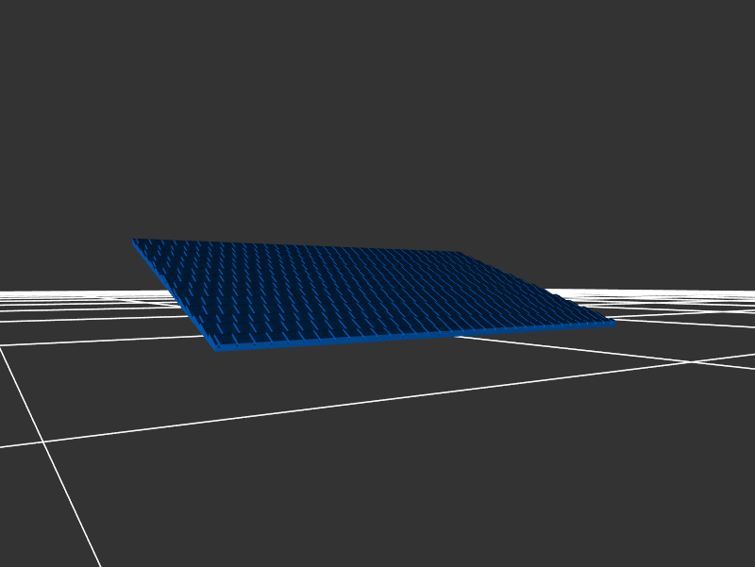Click the panel's right-side slanted edge

(x=536, y=287)
